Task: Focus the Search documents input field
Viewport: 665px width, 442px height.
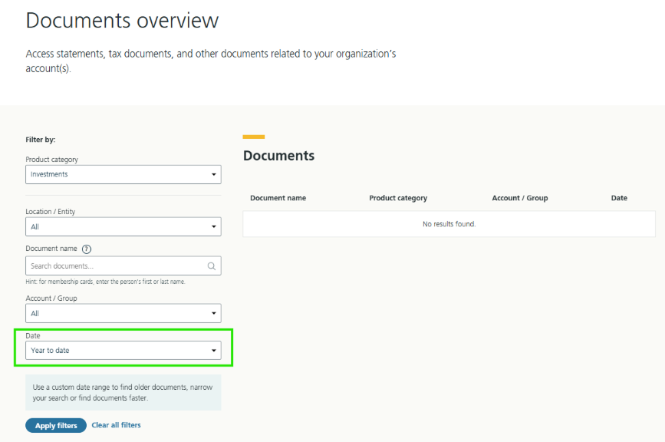Action: coord(123,266)
